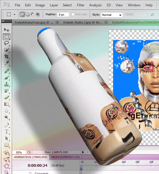Select the Horizontal Type tool
Screen dimensions: 159x174
point(7,132)
